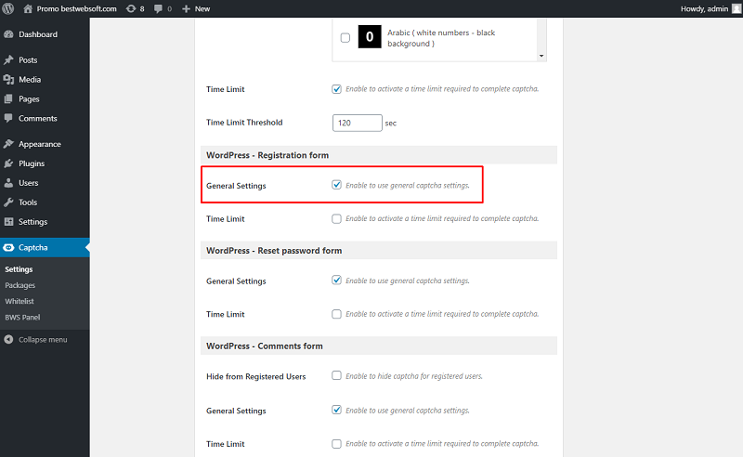Enable Comments form Time Limit checkbox
This screenshot has height=457, width=743.
coord(336,444)
